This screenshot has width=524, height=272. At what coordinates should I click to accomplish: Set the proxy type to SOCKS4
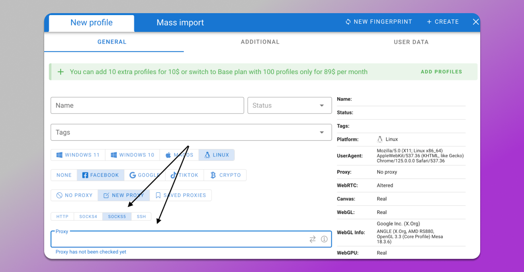pos(88,217)
